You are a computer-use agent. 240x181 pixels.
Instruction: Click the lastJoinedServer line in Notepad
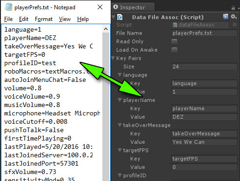pos(48,155)
